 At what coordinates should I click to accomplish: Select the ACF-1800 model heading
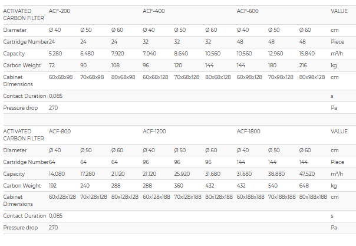249,131
